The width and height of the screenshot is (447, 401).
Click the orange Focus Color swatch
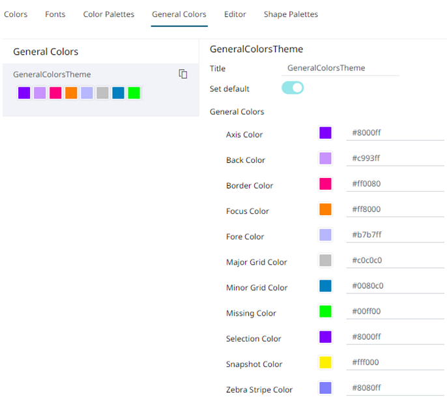(325, 209)
